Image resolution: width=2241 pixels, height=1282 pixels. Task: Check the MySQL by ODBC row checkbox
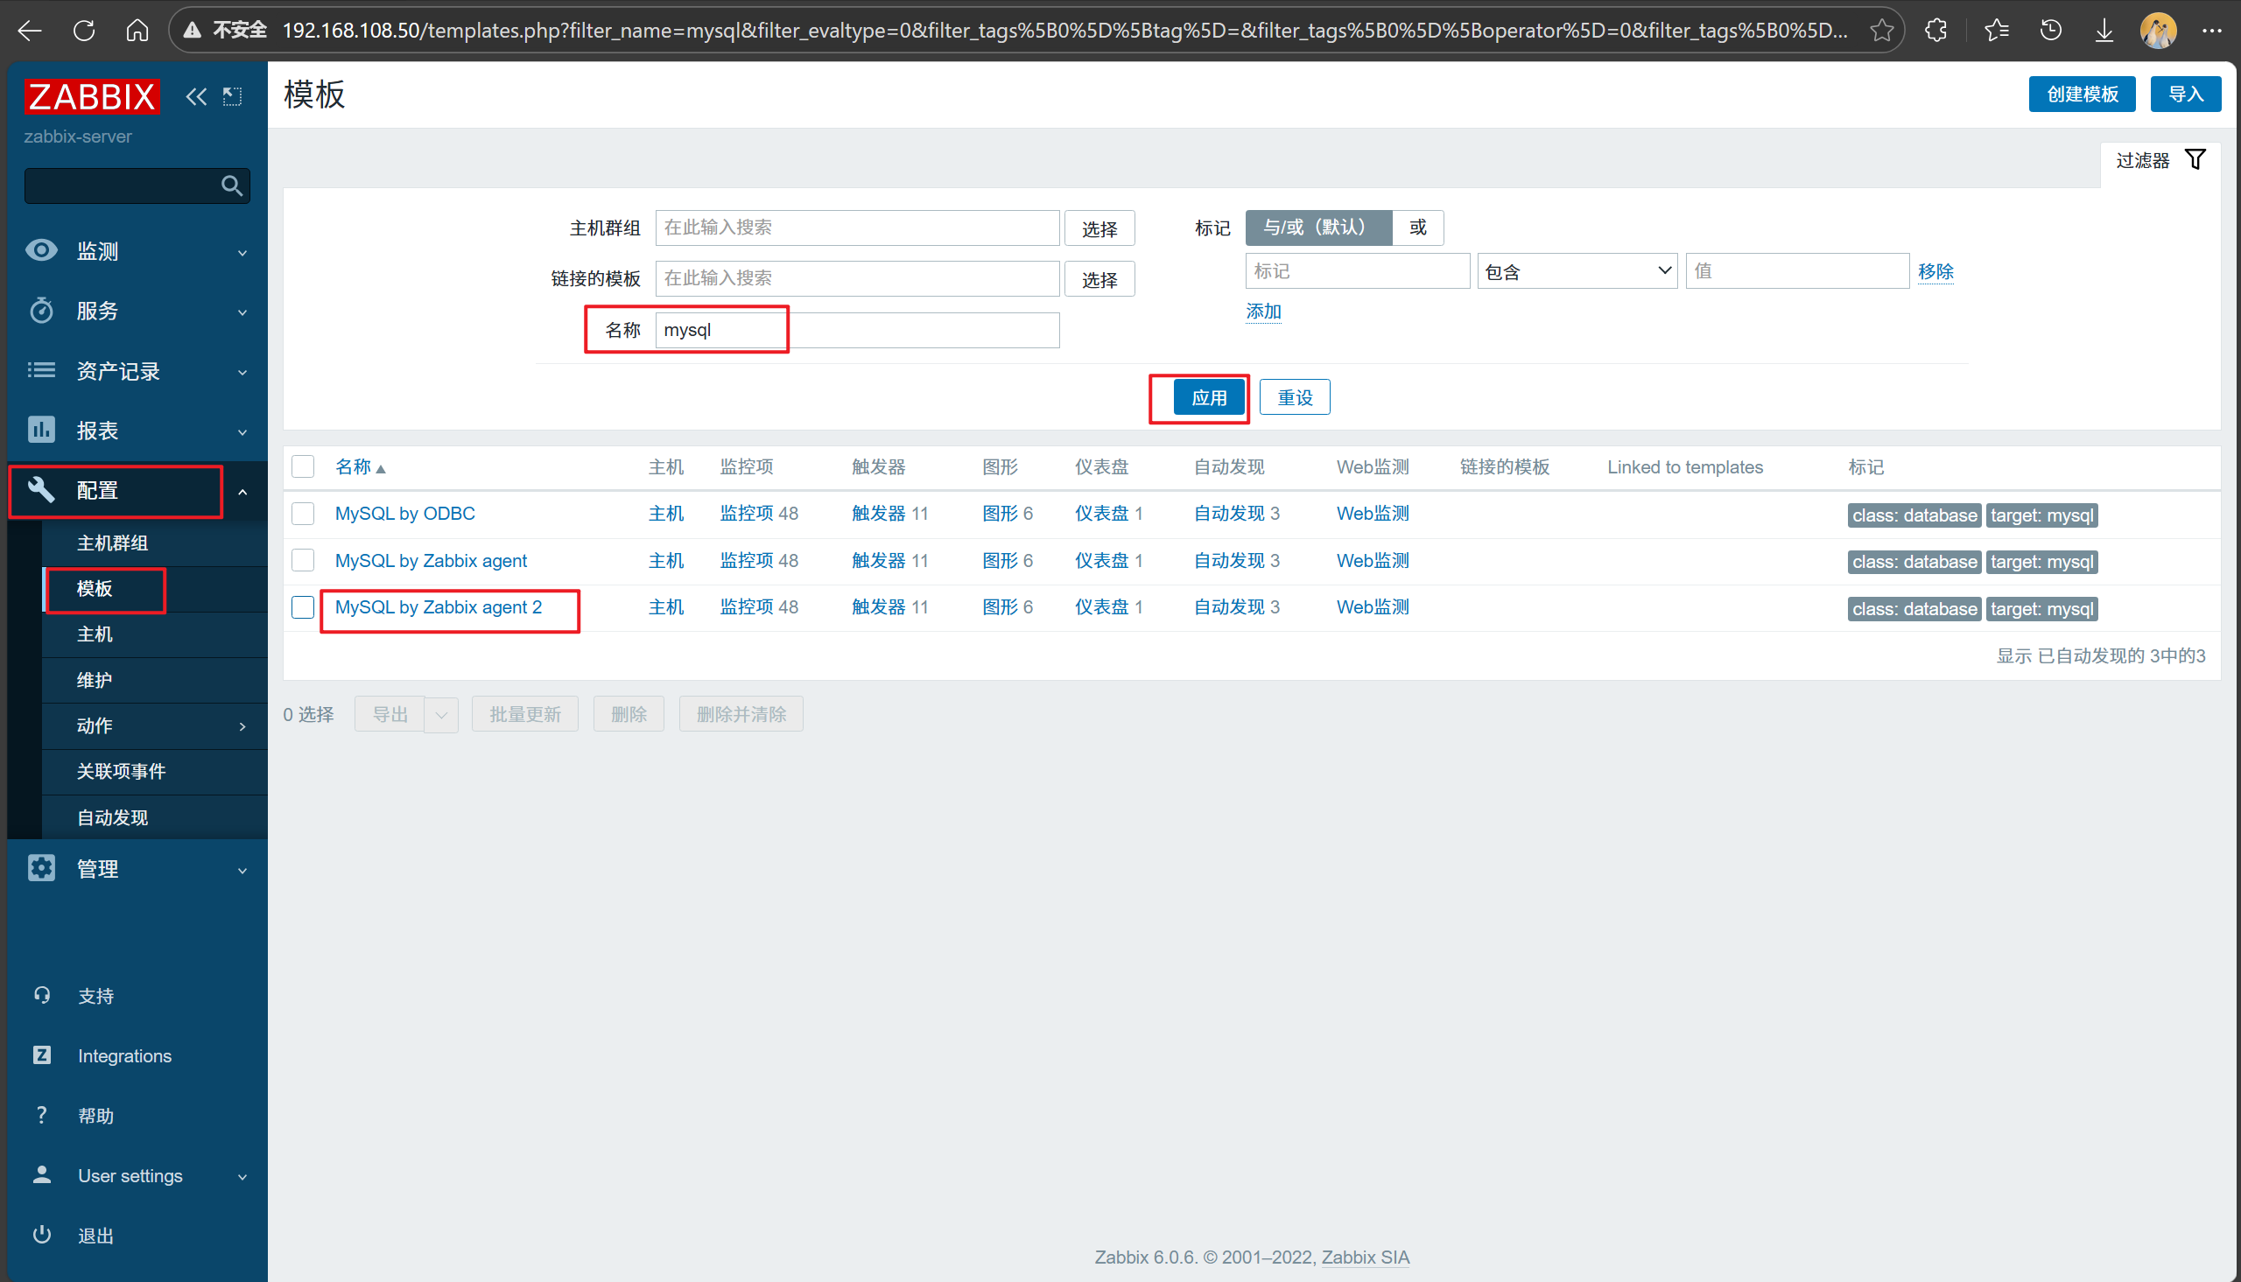coord(303,514)
